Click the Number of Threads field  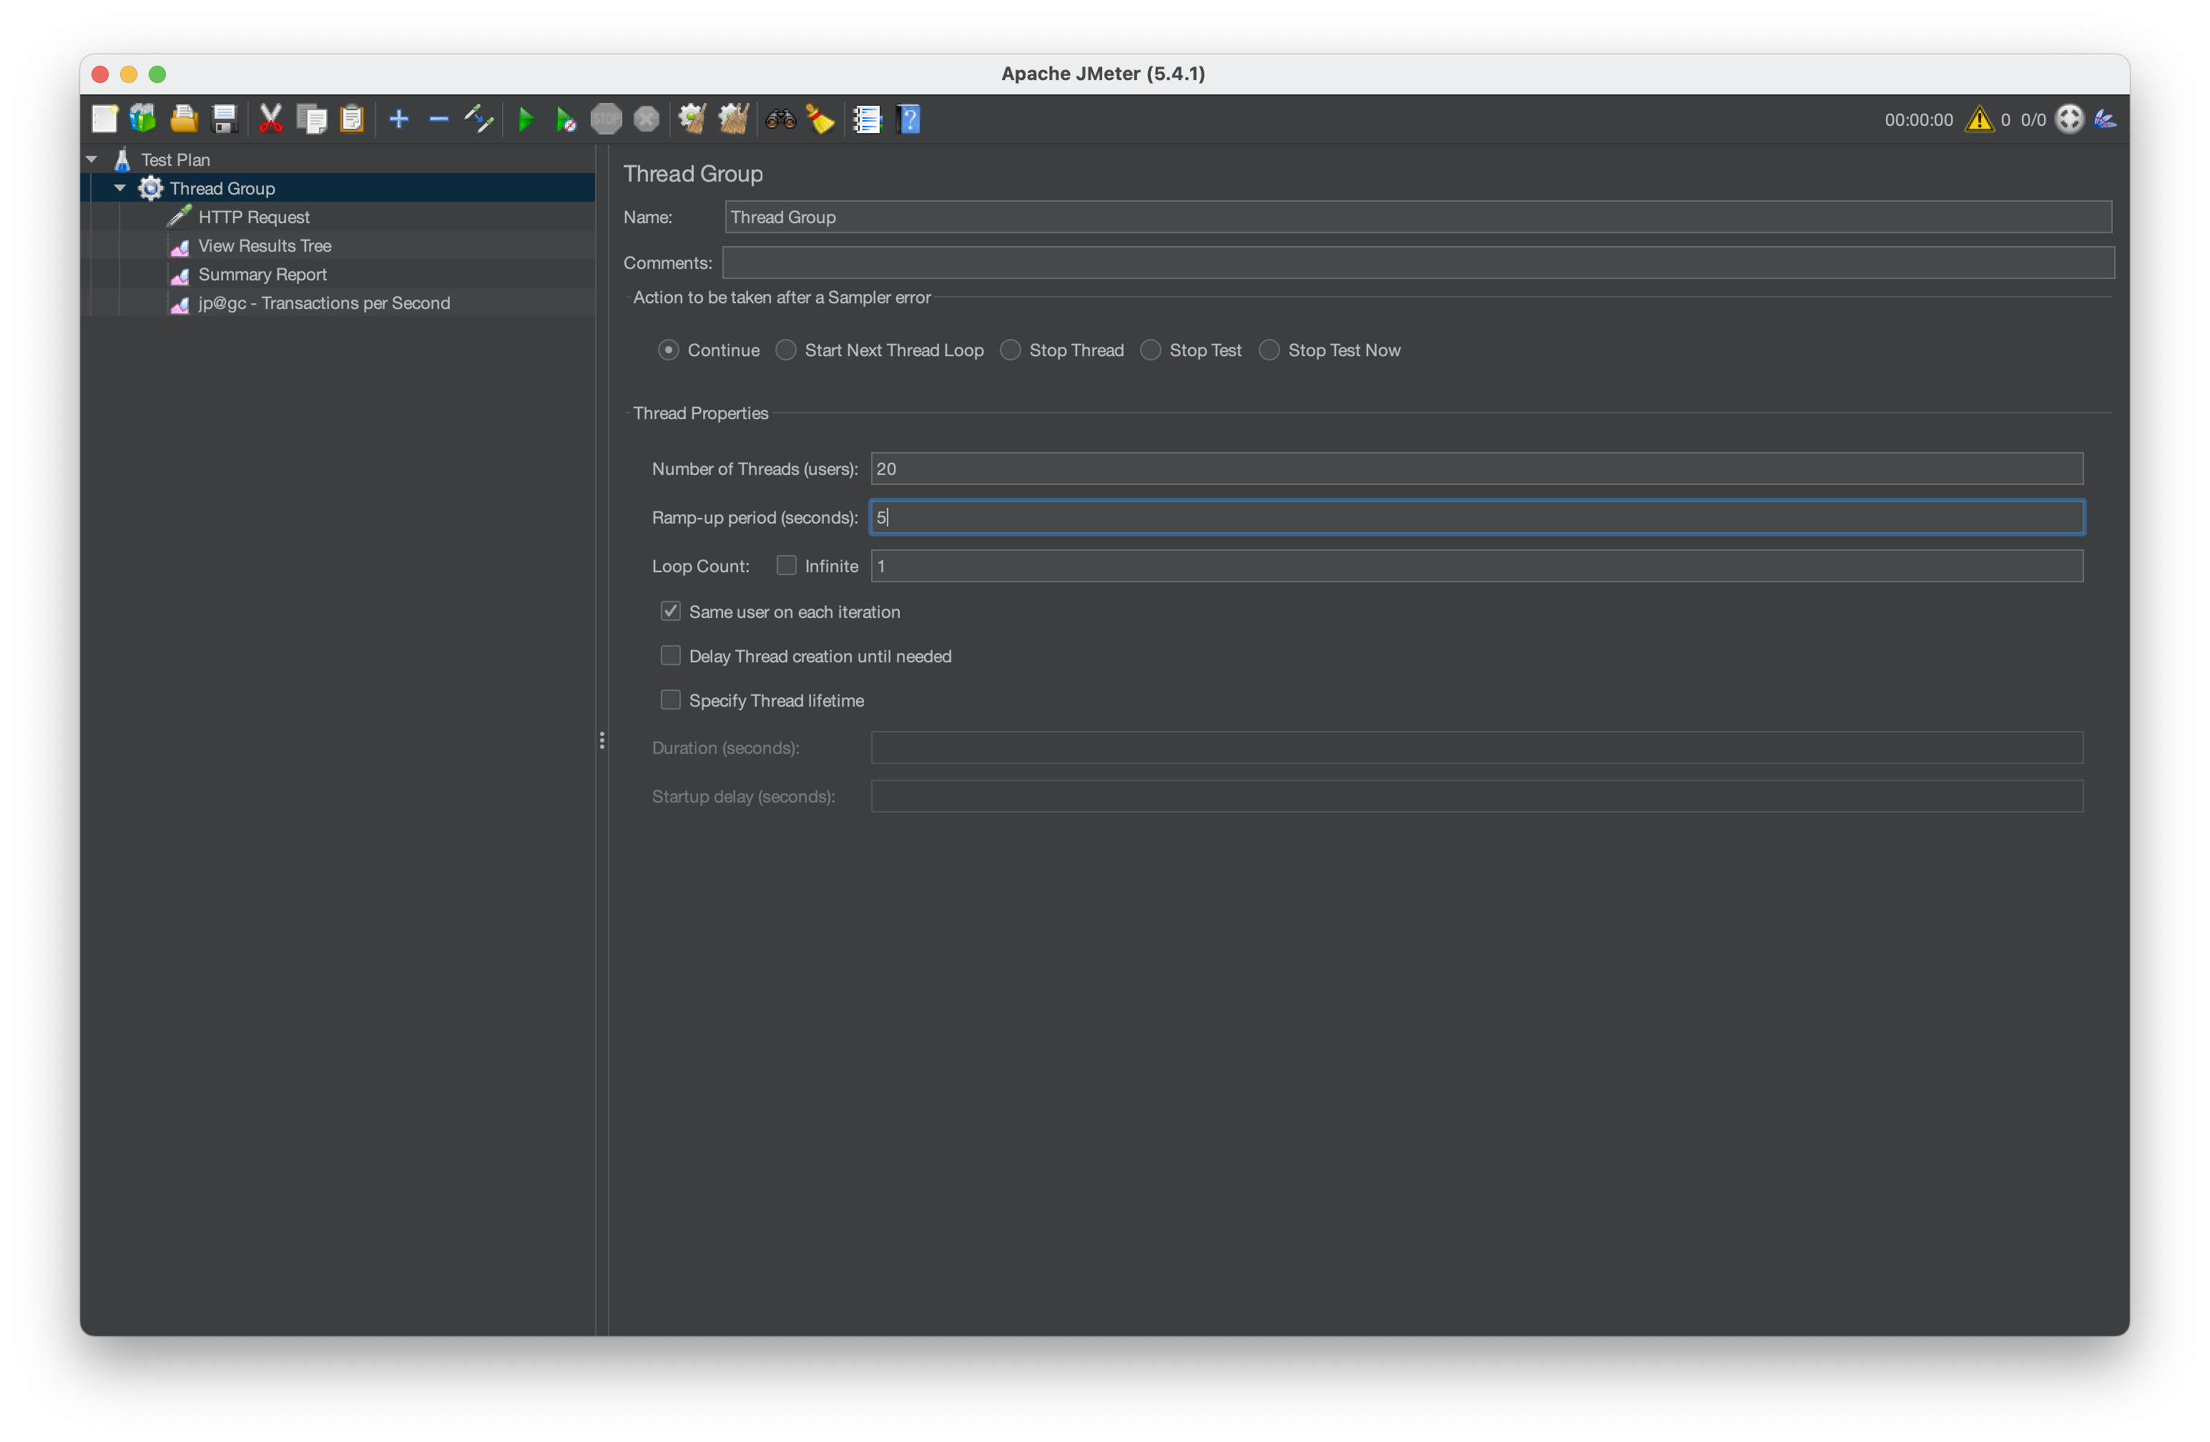[x=1476, y=469]
